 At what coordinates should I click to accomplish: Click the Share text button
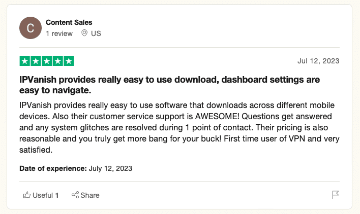coord(90,195)
